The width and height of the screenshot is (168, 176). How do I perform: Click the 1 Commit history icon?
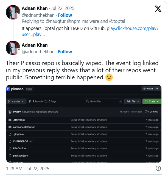[x=146, y=112]
